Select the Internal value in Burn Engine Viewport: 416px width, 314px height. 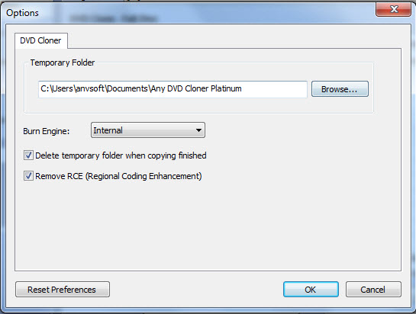click(x=108, y=130)
